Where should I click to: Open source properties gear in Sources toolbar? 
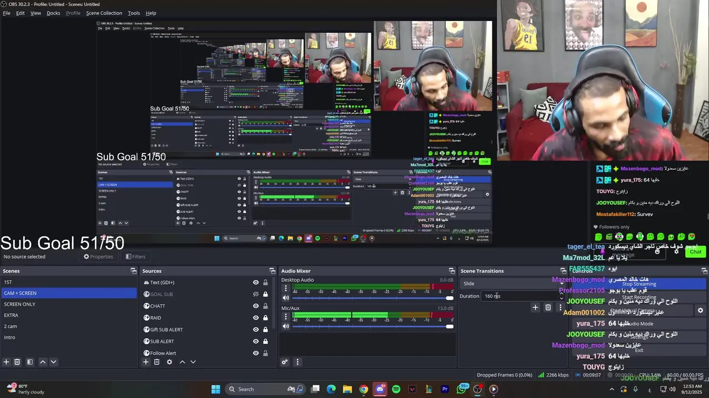[169, 362]
